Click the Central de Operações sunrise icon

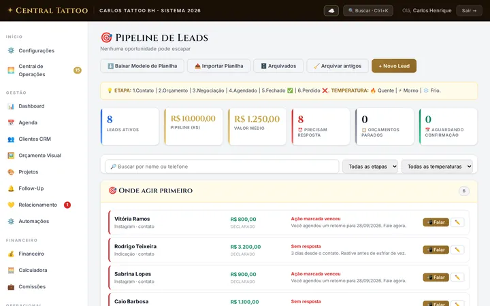click(x=11, y=70)
